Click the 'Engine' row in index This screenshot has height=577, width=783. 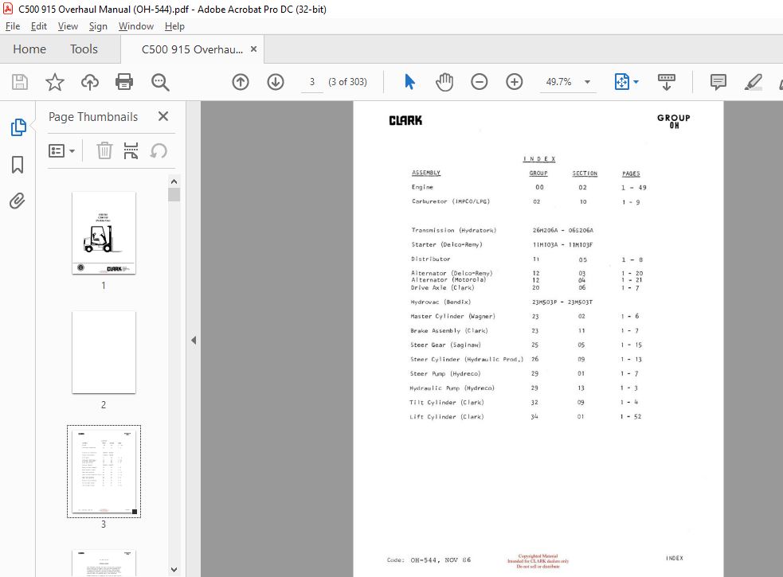tap(529, 187)
